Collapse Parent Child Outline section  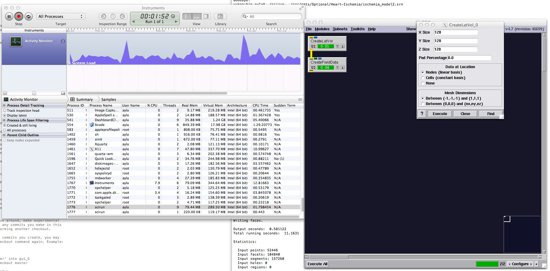4,135
